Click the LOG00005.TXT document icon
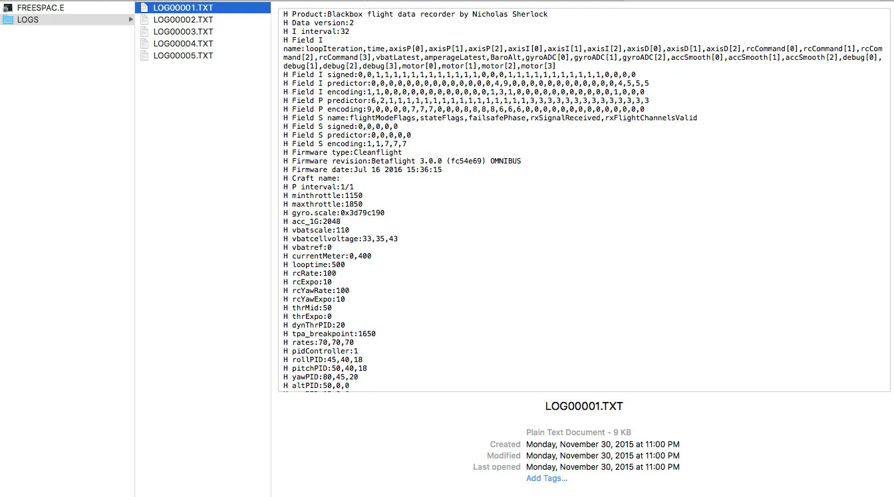This screenshot has height=497, width=894. pyautogui.click(x=144, y=56)
